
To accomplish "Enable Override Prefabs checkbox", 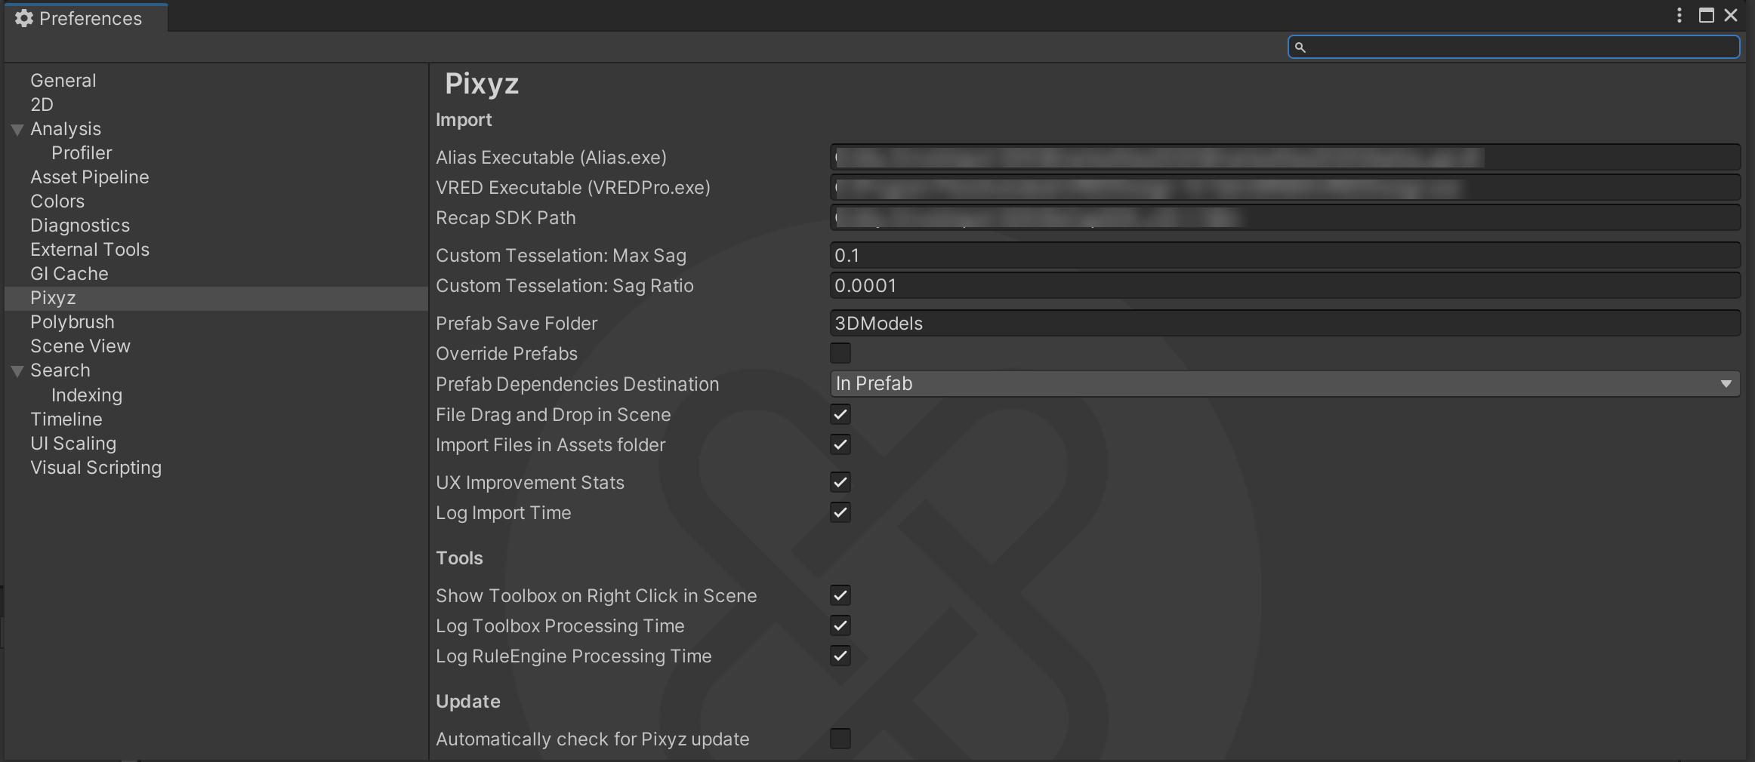I will [x=840, y=353].
